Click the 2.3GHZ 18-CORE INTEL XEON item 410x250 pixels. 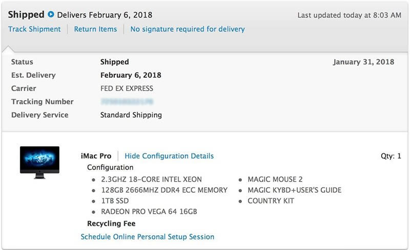(151, 179)
